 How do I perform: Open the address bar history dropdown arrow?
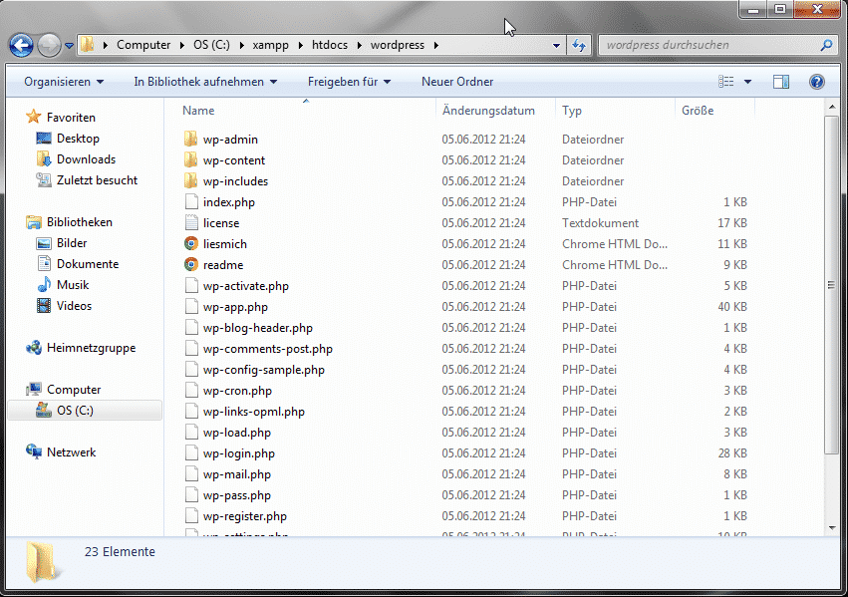coord(556,46)
